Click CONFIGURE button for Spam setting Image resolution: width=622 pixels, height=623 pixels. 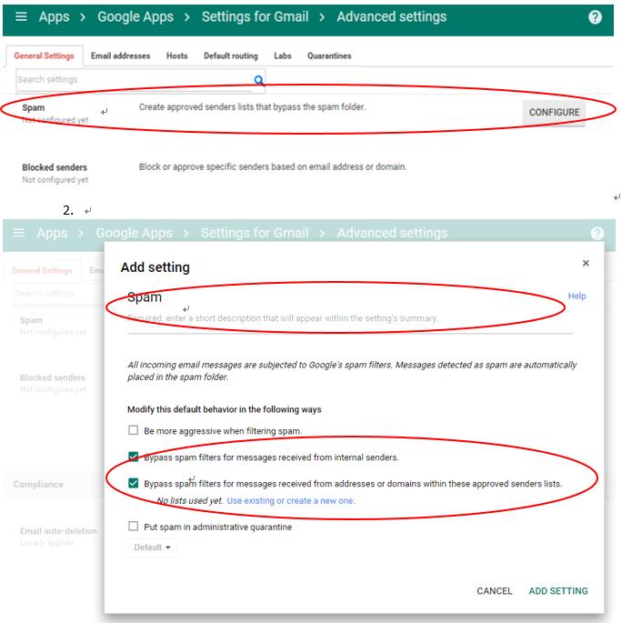click(554, 113)
